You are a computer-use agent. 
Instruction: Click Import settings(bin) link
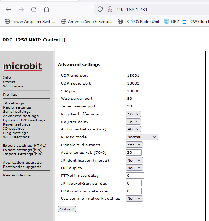pyautogui.click(x=23, y=154)
